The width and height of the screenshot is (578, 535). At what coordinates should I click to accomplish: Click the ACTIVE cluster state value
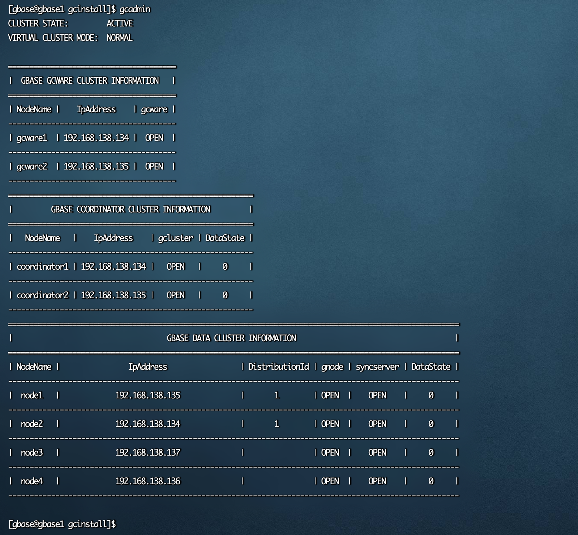pyautogui.click(x=119, y=24)
